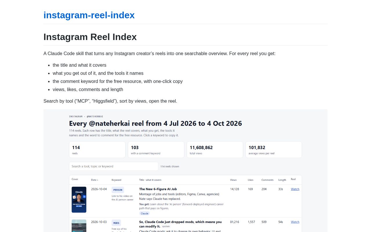
Task: Copy the MODS keyword badge
Action: coord(116,223)
